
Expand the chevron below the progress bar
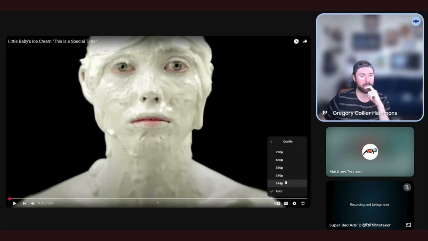tap(158, 203)
